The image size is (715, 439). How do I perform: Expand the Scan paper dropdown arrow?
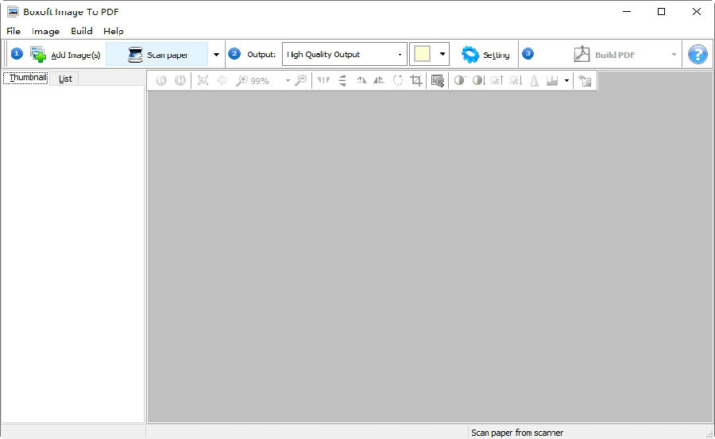click(x=216, y=54)
